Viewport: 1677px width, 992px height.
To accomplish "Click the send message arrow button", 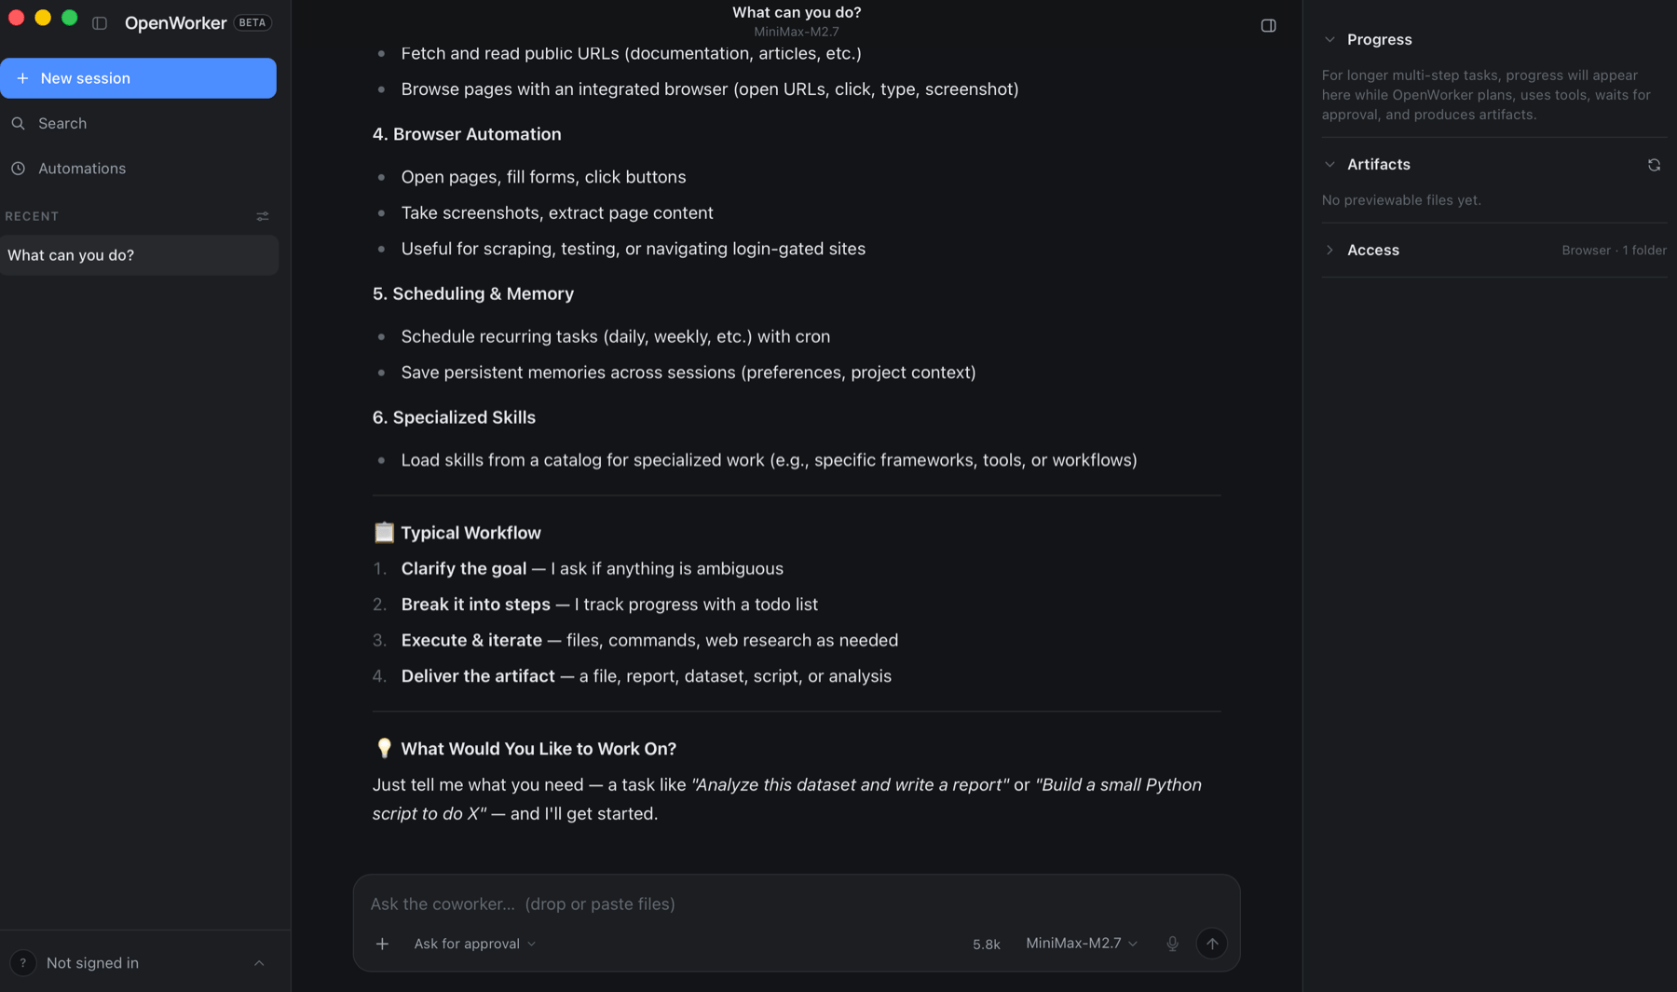I will pyautogui.click(x=1211, y=944).
